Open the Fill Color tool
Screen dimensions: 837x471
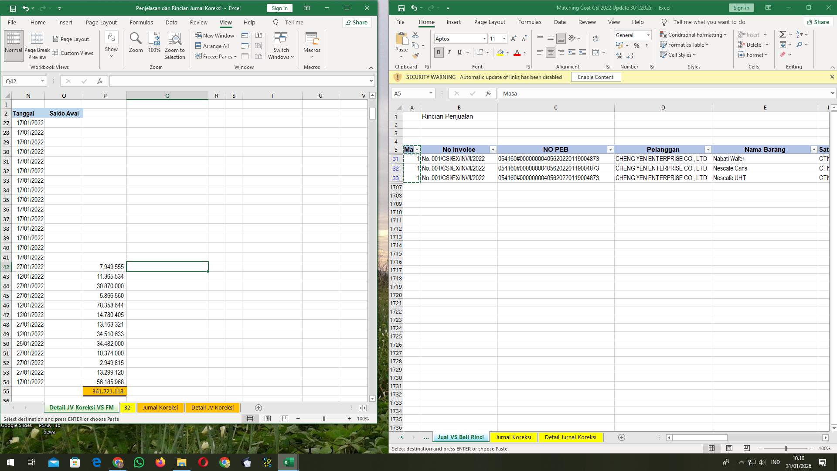pyautogui.click(x=500, y=52)
